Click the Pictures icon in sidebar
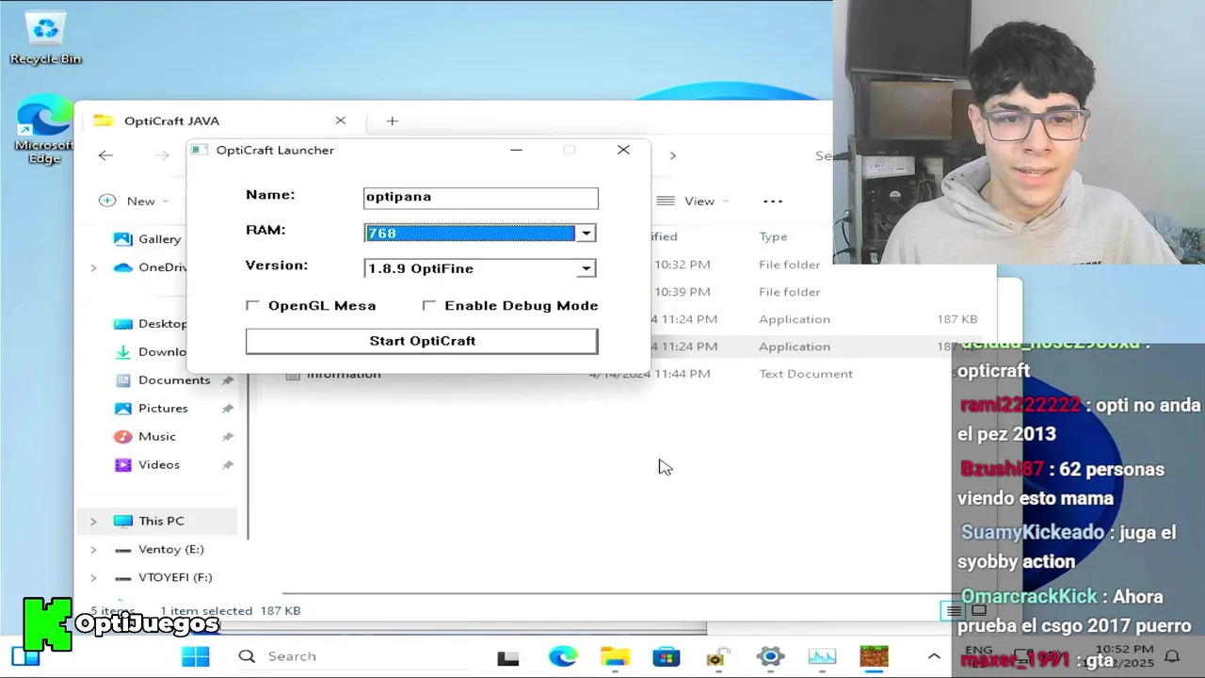The height and width of the screenshot is (678, 1205). coord(122,409)
